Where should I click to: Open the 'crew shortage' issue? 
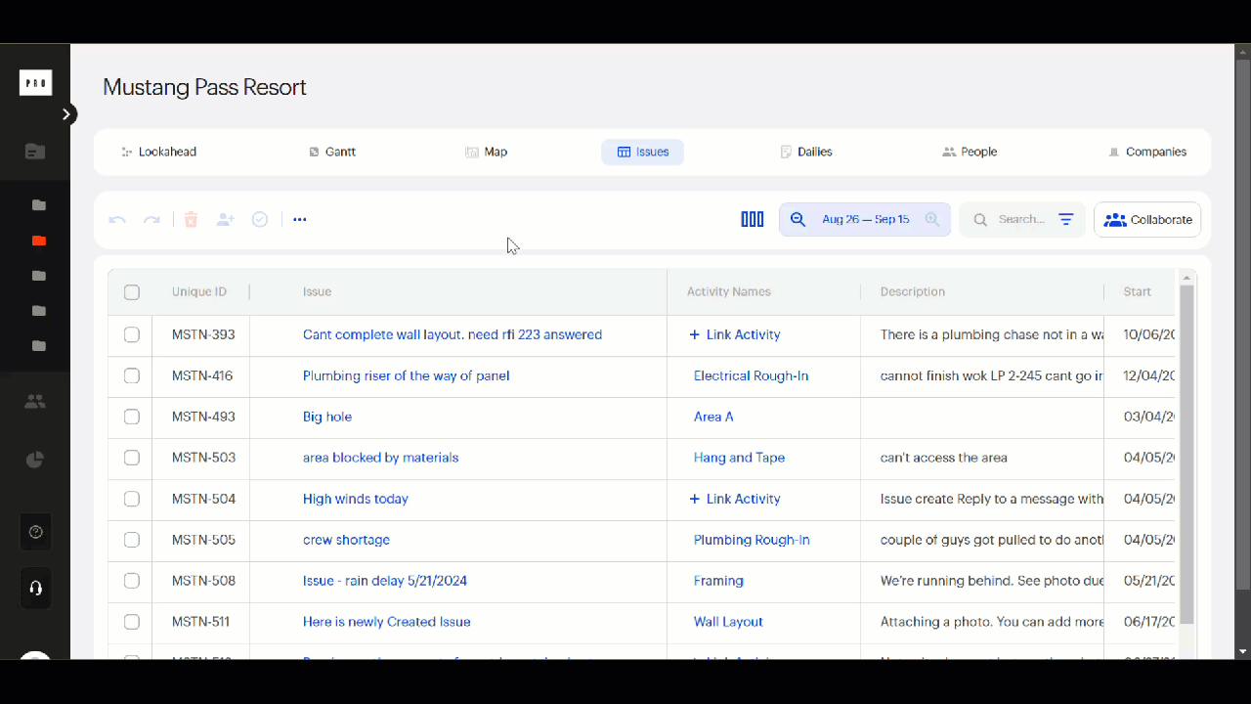coord(346,540)
